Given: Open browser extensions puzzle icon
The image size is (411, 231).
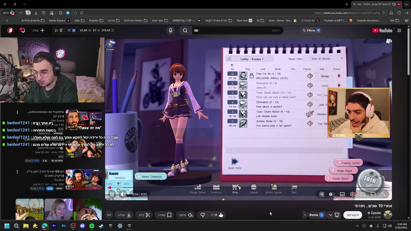Looking at the screenshot, I should point(60,13).
